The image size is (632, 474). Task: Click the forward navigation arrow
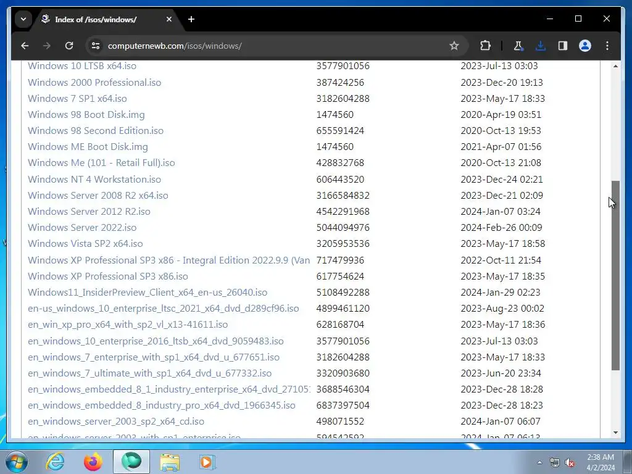point(47,46)
